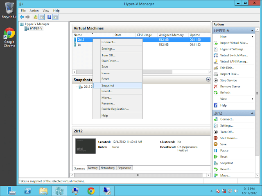
Task: Select Enable Replication in context menu
Action: coord(115,109)
